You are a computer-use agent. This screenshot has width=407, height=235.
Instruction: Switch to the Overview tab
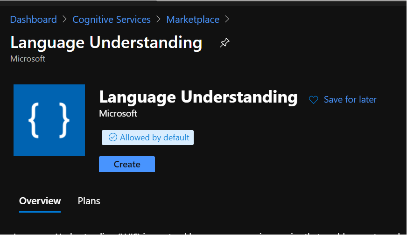(x=40, y=201)
